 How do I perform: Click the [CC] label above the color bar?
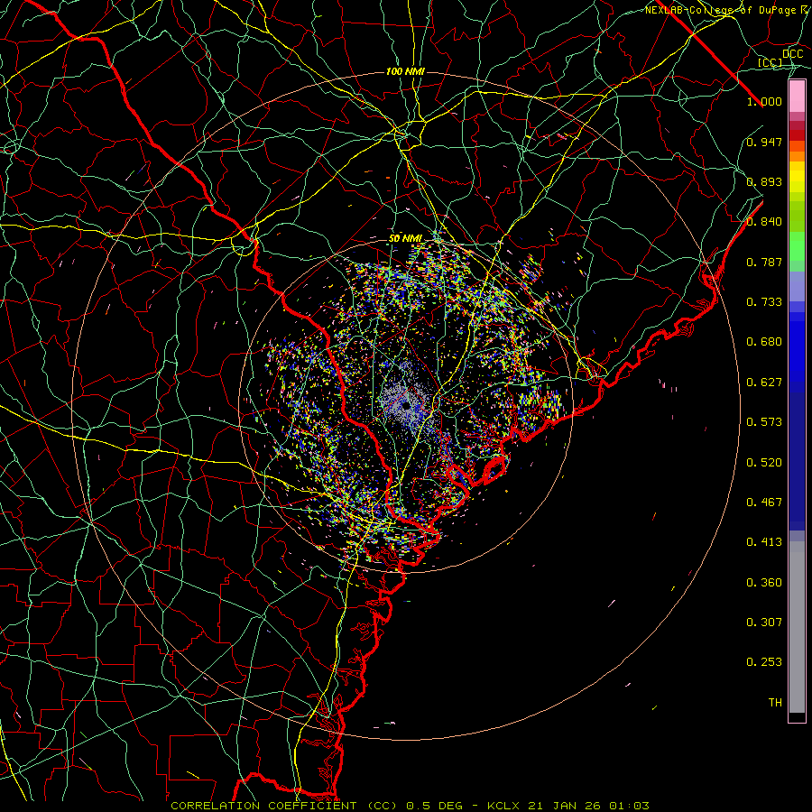point(770,62)
